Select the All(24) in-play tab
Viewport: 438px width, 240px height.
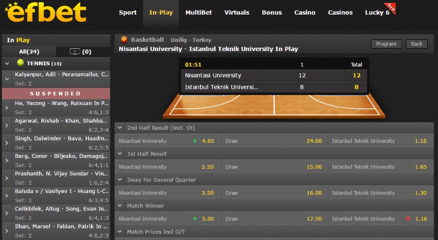pyautogui.click(x=29, y=51)
